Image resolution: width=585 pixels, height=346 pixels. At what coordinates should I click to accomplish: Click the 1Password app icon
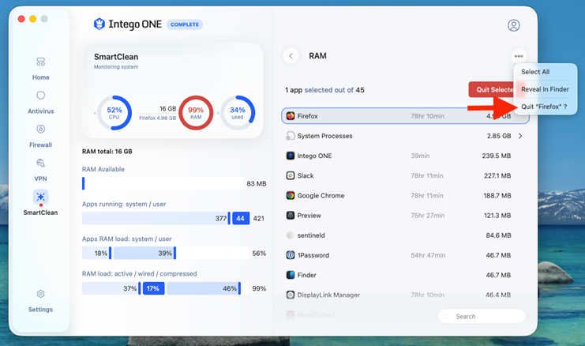pyautogui.click(x=291, y=255)
